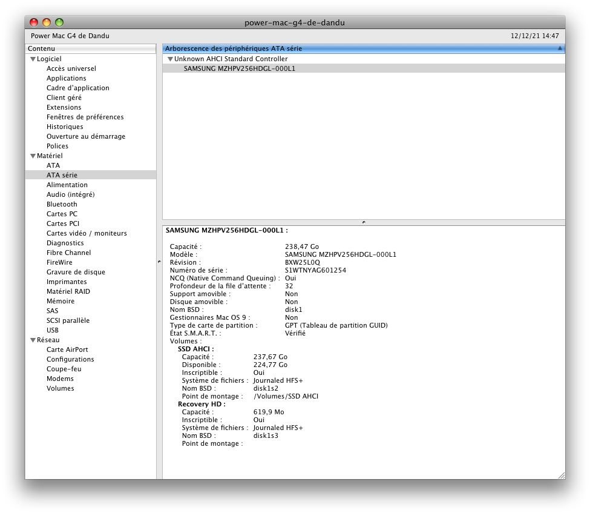The width and height of the screenshot is (590, 513).
Task: Open Applications list in sidebar
Action: (x=66, y=78)
